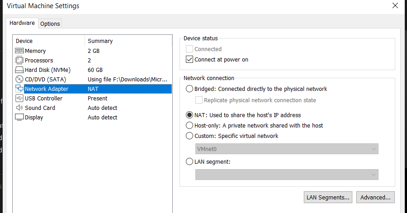This screenshot has height=213, width=407.
Task: Click the Sound Card speaker icon
Action: [19, 108]
